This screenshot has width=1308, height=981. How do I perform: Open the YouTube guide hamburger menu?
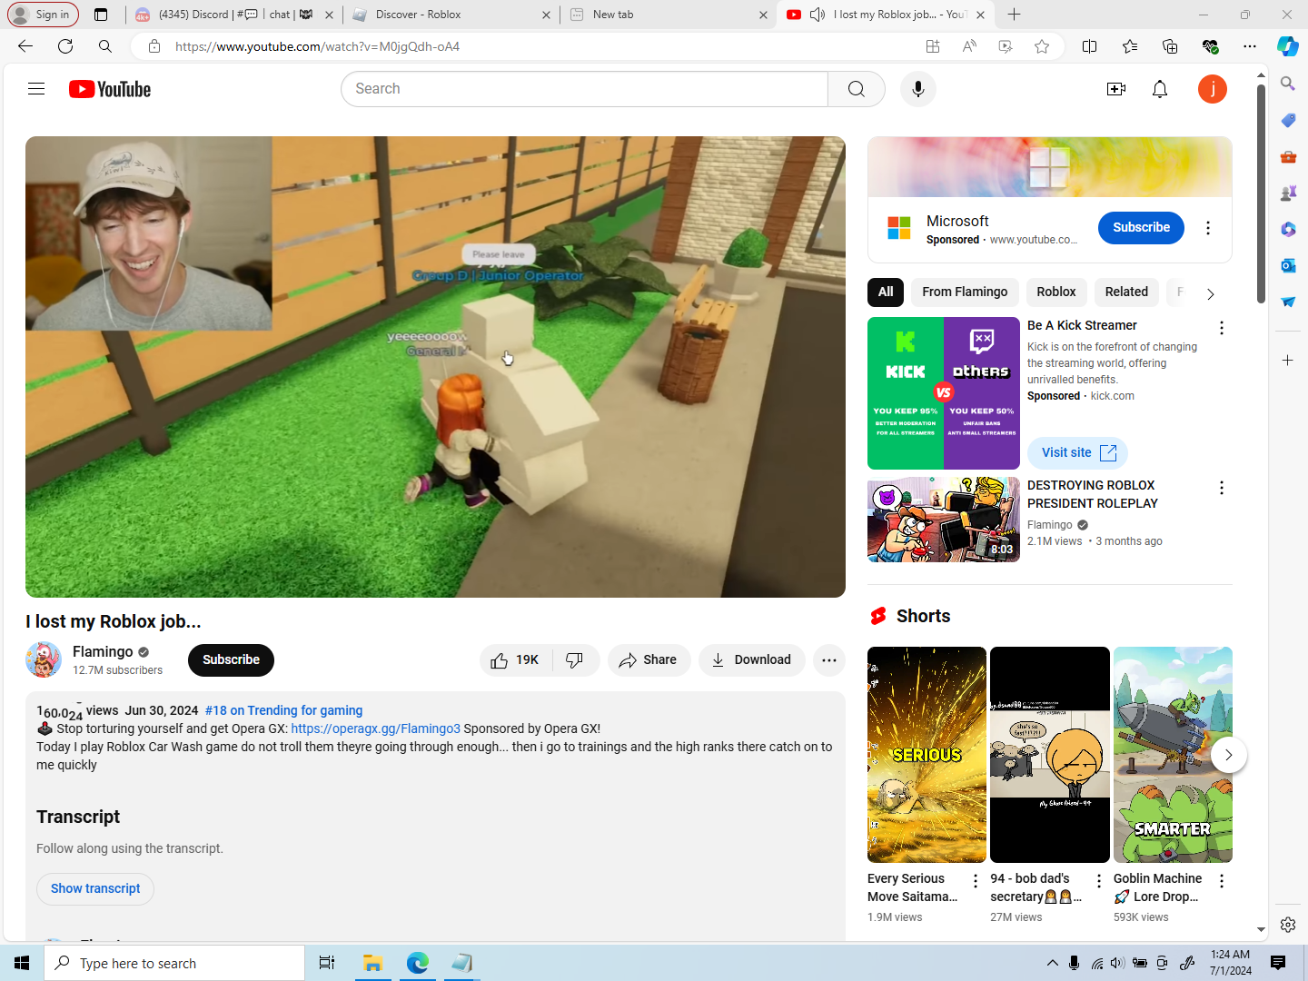coord(36,89)
